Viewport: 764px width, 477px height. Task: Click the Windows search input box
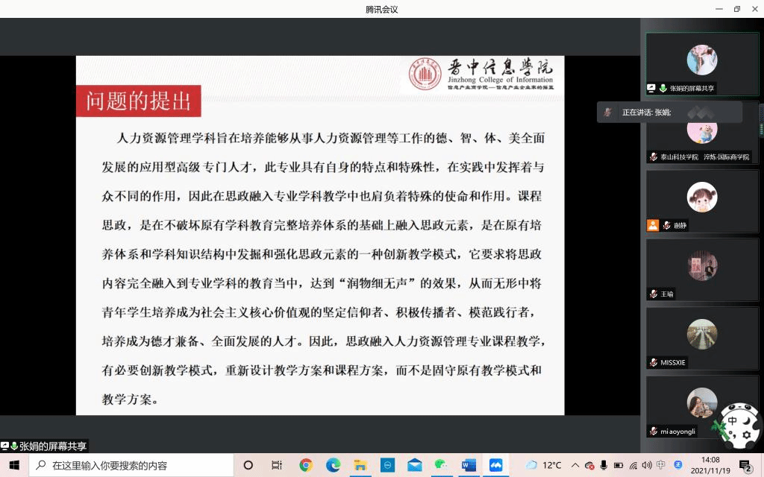pyautogui.click(x=131, y=465)
